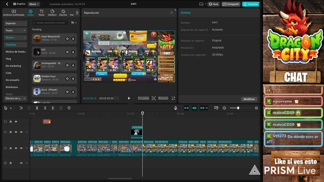Expand the Efectos de sonido section
324x182 pixels.
[15, 98]
